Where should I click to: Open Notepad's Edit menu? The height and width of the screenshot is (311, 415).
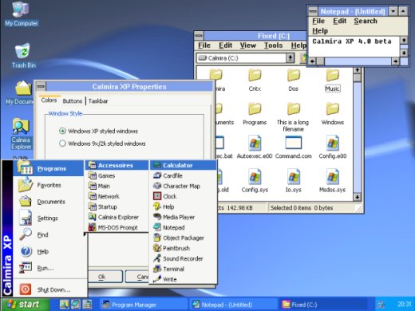pos(340,21)
